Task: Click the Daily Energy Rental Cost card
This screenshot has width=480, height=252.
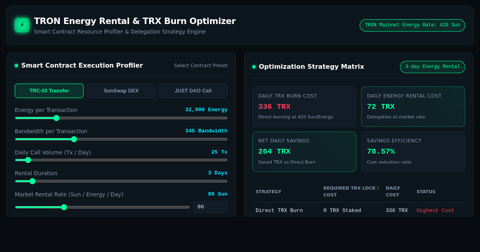Action: coord(413,107)
